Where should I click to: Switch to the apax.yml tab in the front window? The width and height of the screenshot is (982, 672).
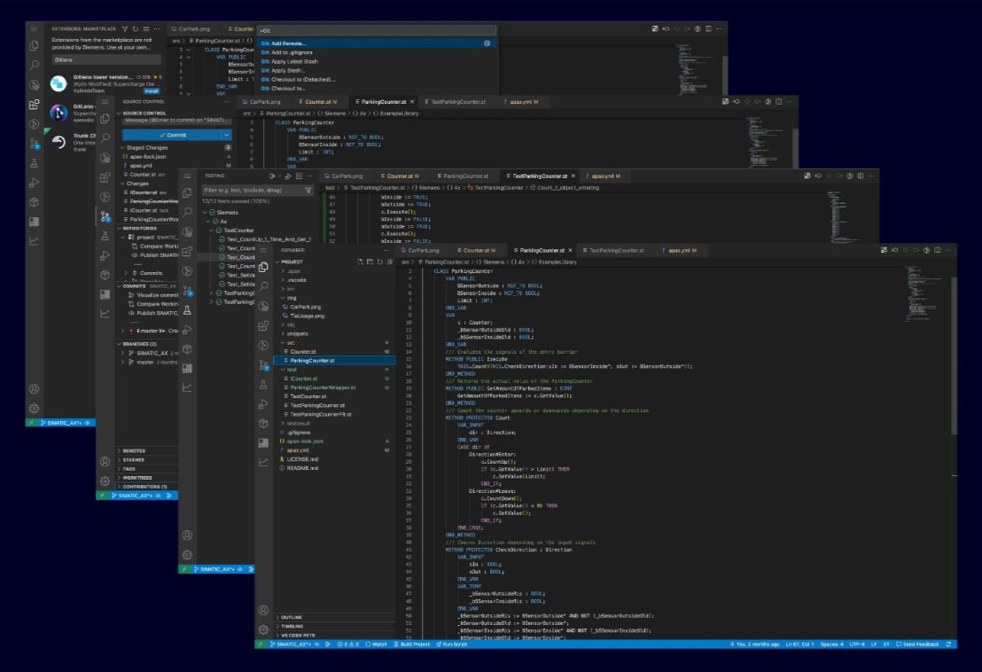click(681, 251)
